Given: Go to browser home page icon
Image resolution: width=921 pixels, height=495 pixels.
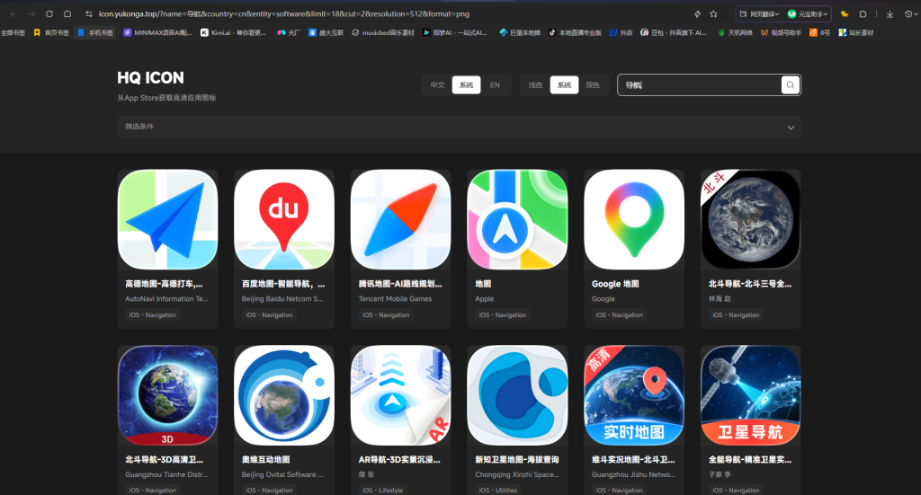Looking at the screenshot, I should (67, 13).
